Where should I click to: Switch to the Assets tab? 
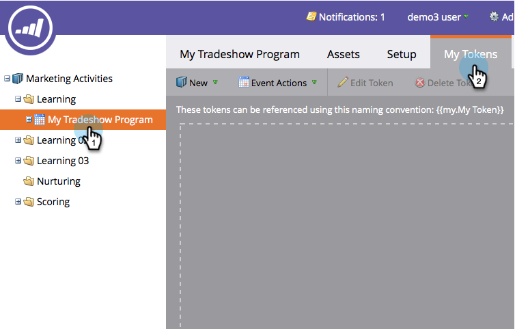[344, 54]
